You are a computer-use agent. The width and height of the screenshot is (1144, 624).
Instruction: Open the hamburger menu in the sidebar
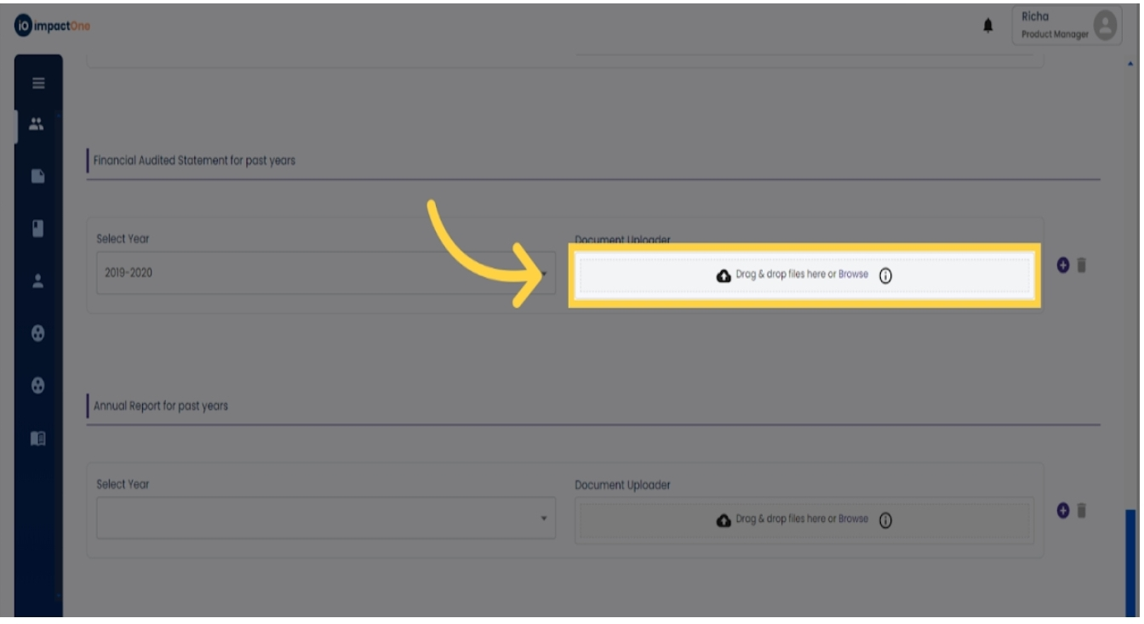(x=38, y=83)
